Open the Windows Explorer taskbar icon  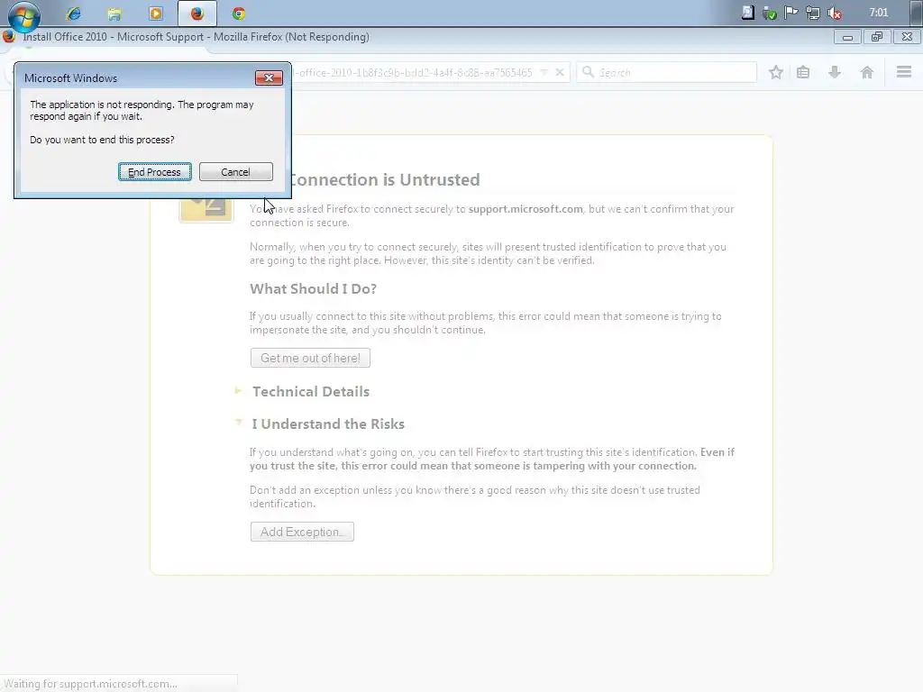[114, 14]
